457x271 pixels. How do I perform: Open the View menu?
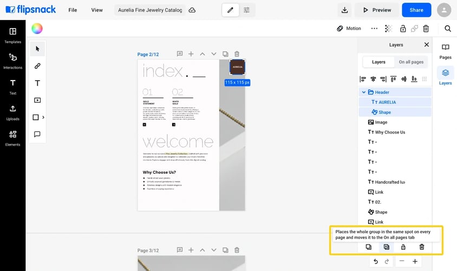pyautogui.click(x=97, y=10)
